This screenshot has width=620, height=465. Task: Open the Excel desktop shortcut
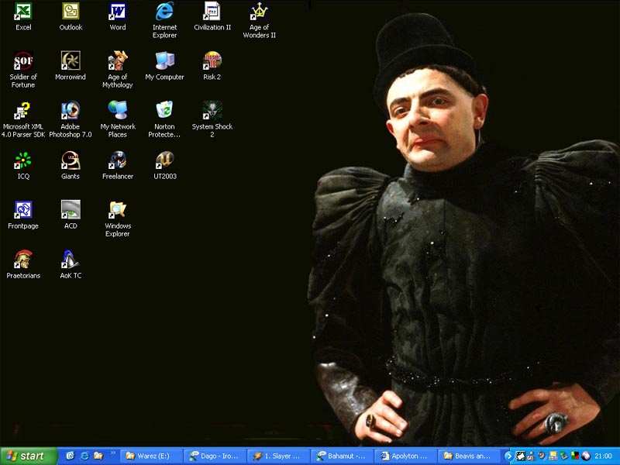[x=23, y=12]
